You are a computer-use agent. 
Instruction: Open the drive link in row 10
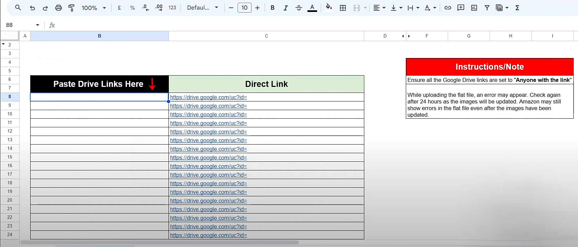(x=208, y=114)
